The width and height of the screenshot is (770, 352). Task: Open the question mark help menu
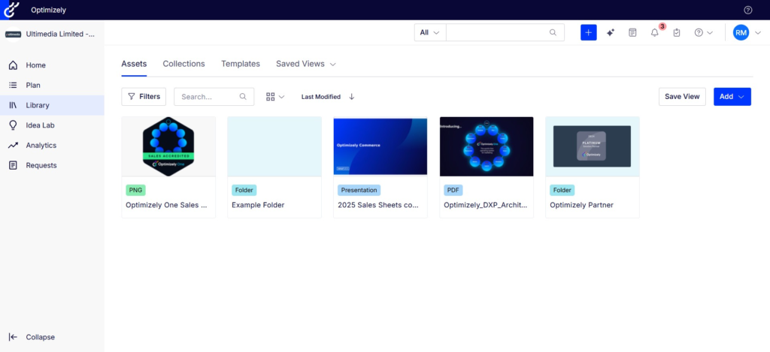[703, 32]
